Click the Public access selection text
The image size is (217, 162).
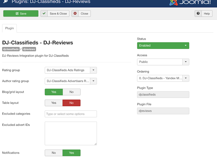tap(143, 62)
